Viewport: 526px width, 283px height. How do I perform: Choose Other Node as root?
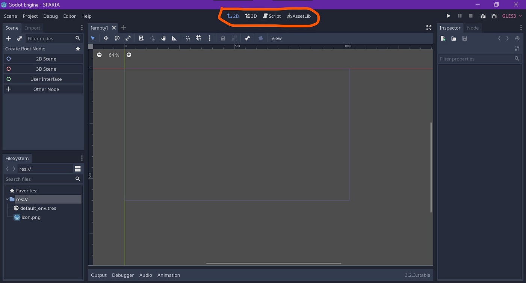click(x=43, y=89)
